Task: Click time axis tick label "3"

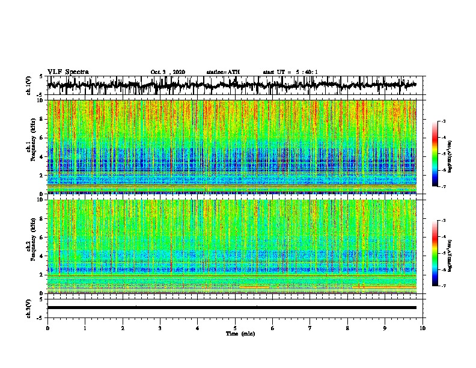Action: tap(160, 328)
